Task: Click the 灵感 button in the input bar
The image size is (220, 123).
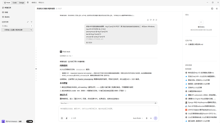Action: (x=74, y=118)
